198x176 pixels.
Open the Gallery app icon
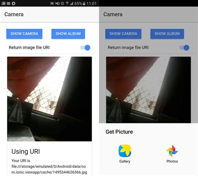click(125, 151)
